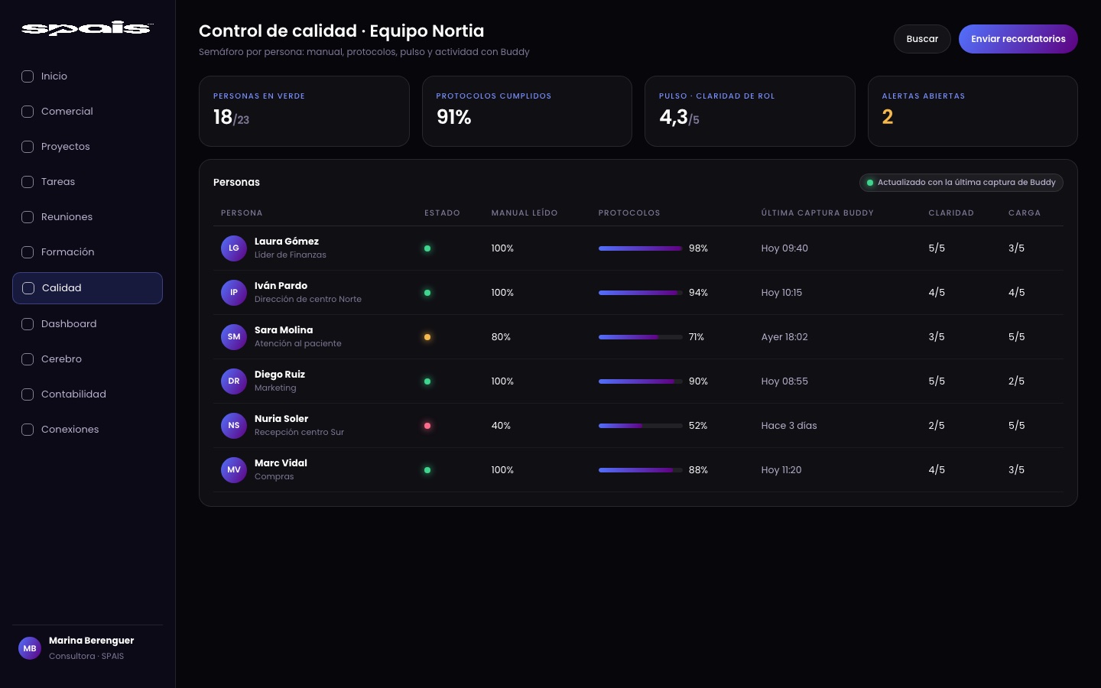Click Nuria Soler's red status dot
Viewport: 1101px width, 688px height.
pos(427,426)
